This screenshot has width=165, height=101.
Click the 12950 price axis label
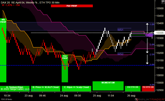[160, 90]
